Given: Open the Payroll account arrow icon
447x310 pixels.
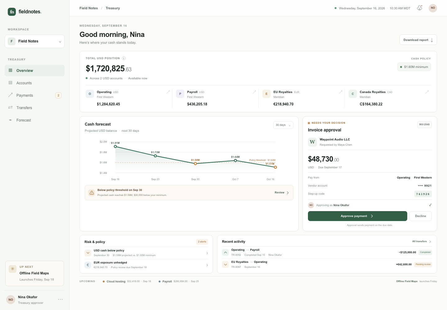Looking at the screenshot, I should point(254,92).
